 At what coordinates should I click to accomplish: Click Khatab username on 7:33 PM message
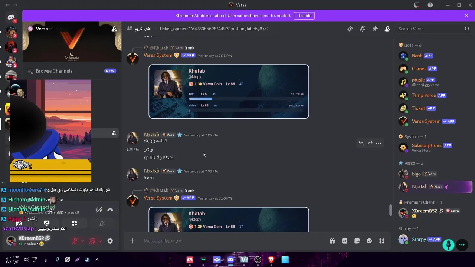(x=151, y=171)
